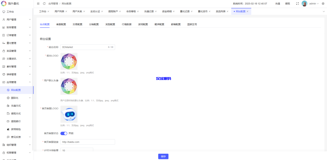Click the 充值方式 icon in sidebar
This screenshot has height=160, width=327.
tap(8, 106)
